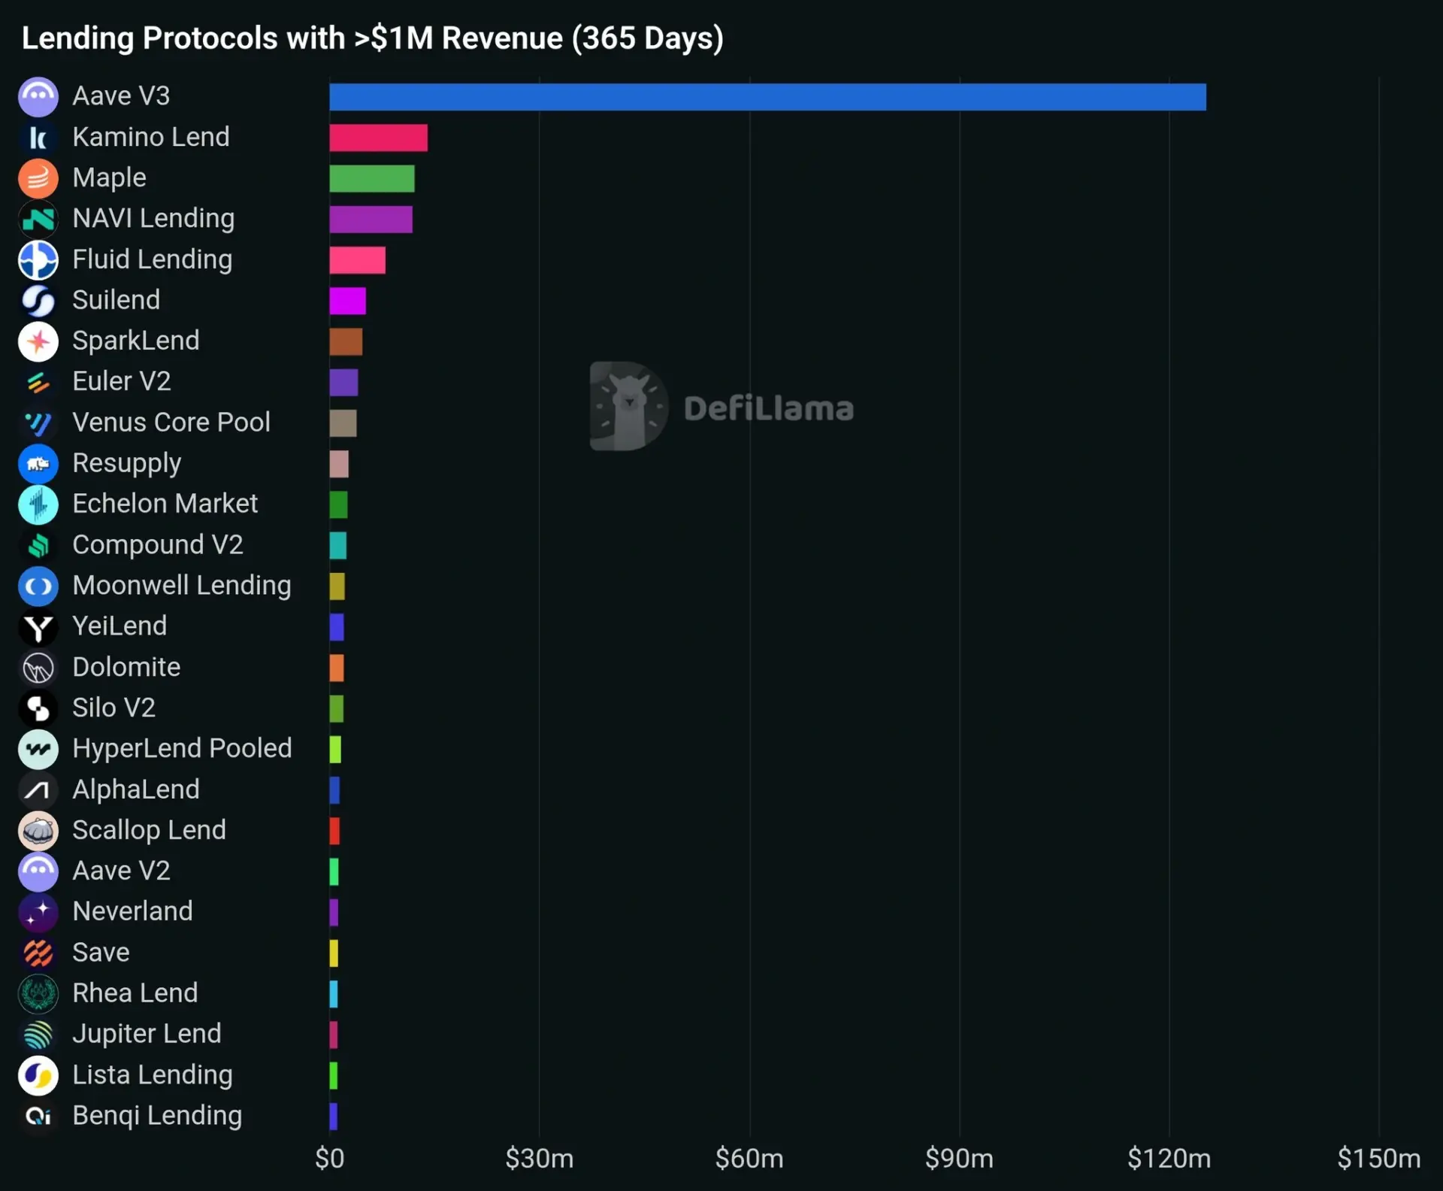Click the Benqi Lending Qi icon

38,1116
